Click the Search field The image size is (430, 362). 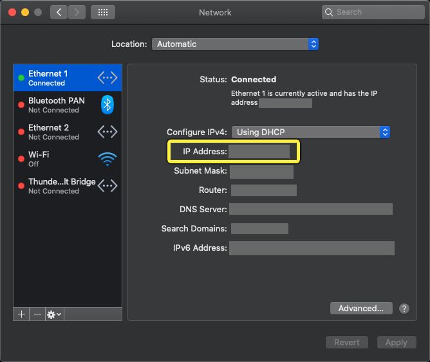(373, 12)
